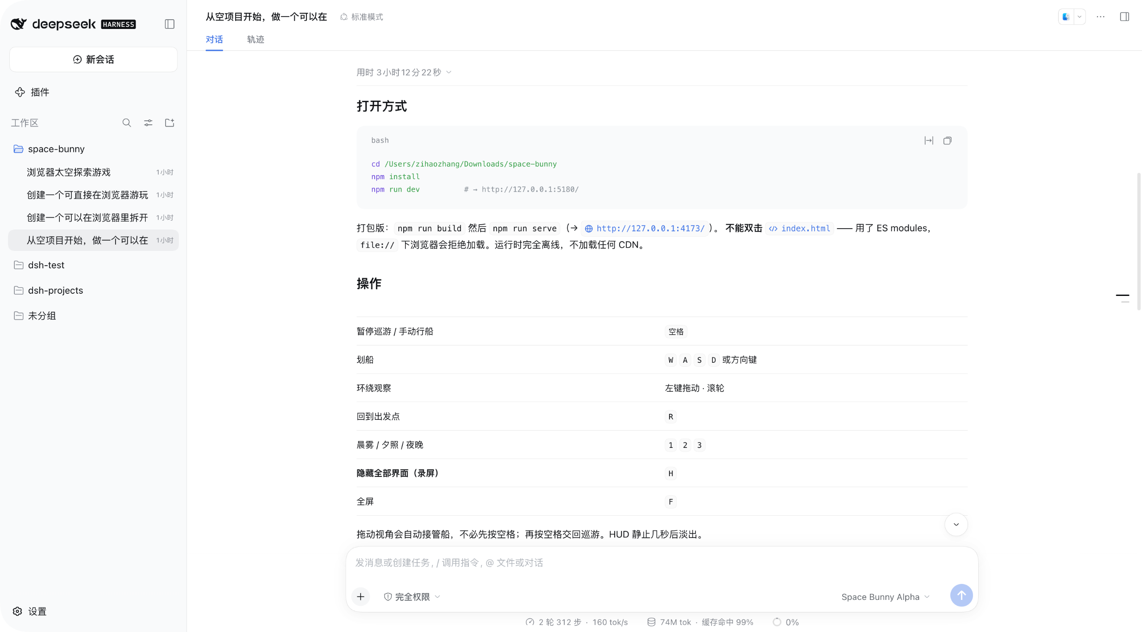
Task: Click the 工作区 section label
Action: [x=25, y=123]
